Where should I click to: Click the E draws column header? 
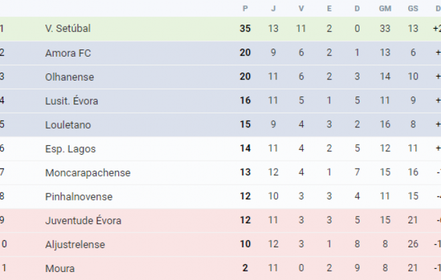coord(329,9)
